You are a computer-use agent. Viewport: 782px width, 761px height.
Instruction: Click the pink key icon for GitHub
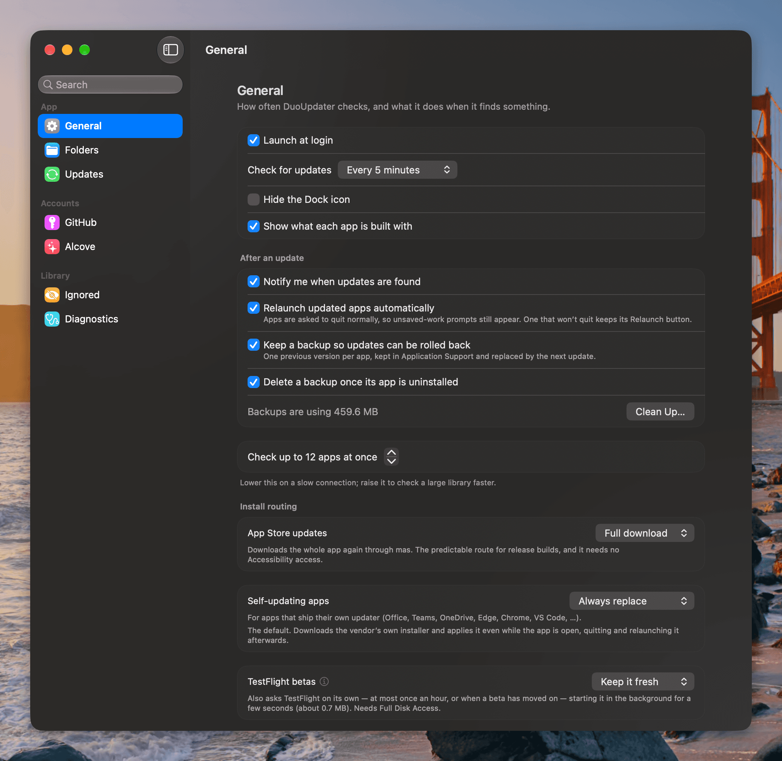coord(52,222)
